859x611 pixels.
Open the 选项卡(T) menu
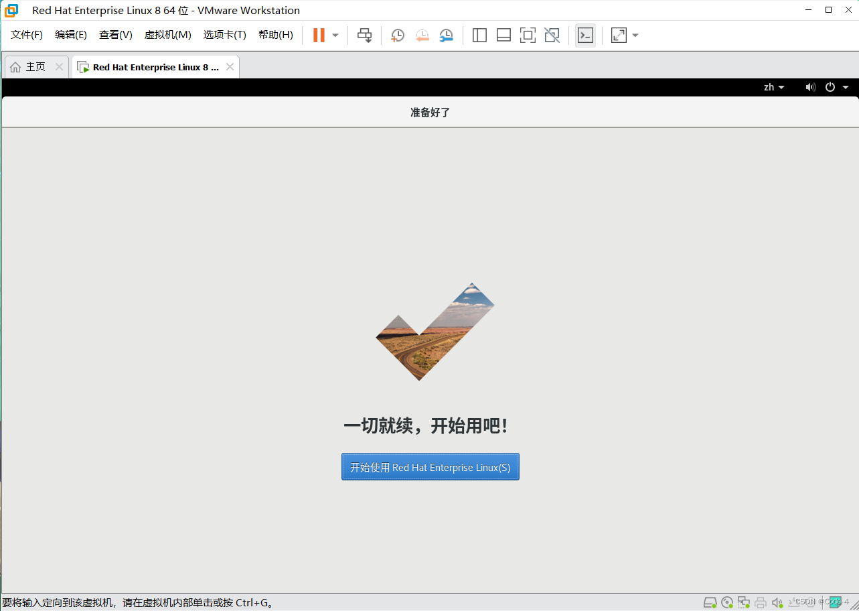(225, 35)
